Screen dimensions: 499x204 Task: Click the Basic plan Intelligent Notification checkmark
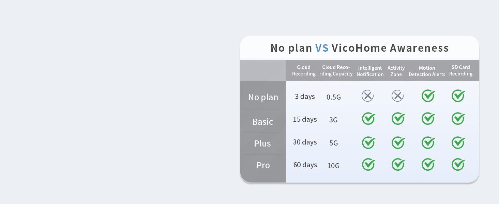[368, 119]
